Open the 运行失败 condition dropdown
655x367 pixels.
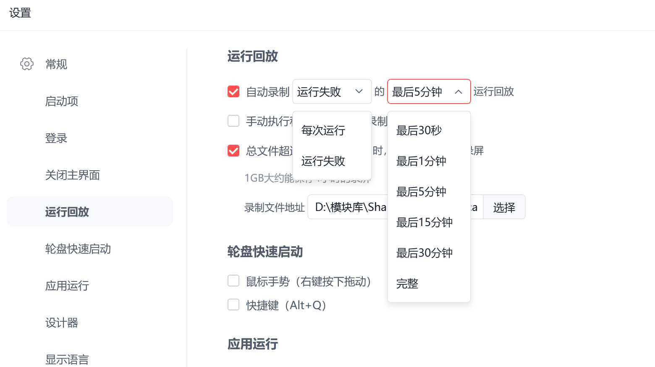point(332,91)
